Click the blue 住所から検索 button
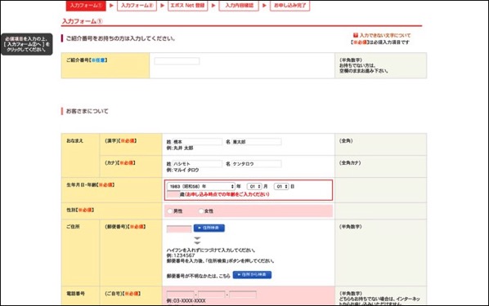The height and width of the screenshot is (306, 489). coord(252,274)
